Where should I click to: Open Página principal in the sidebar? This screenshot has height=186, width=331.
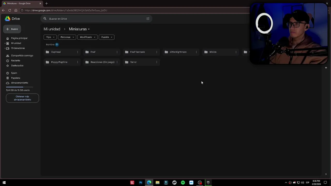19,38
